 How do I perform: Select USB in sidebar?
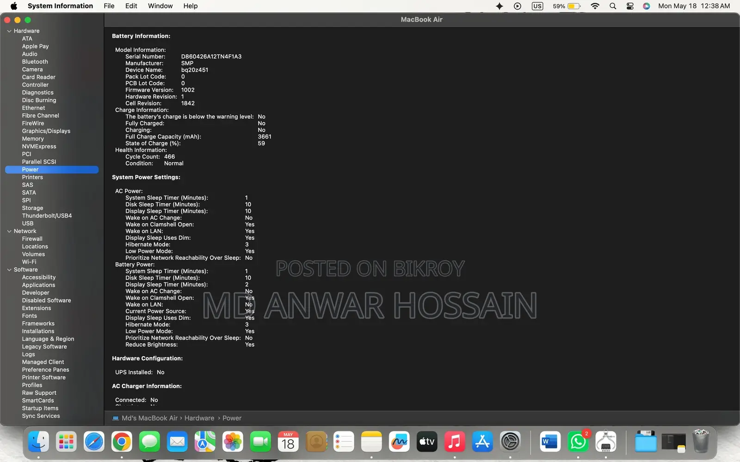tap(28, 224)
